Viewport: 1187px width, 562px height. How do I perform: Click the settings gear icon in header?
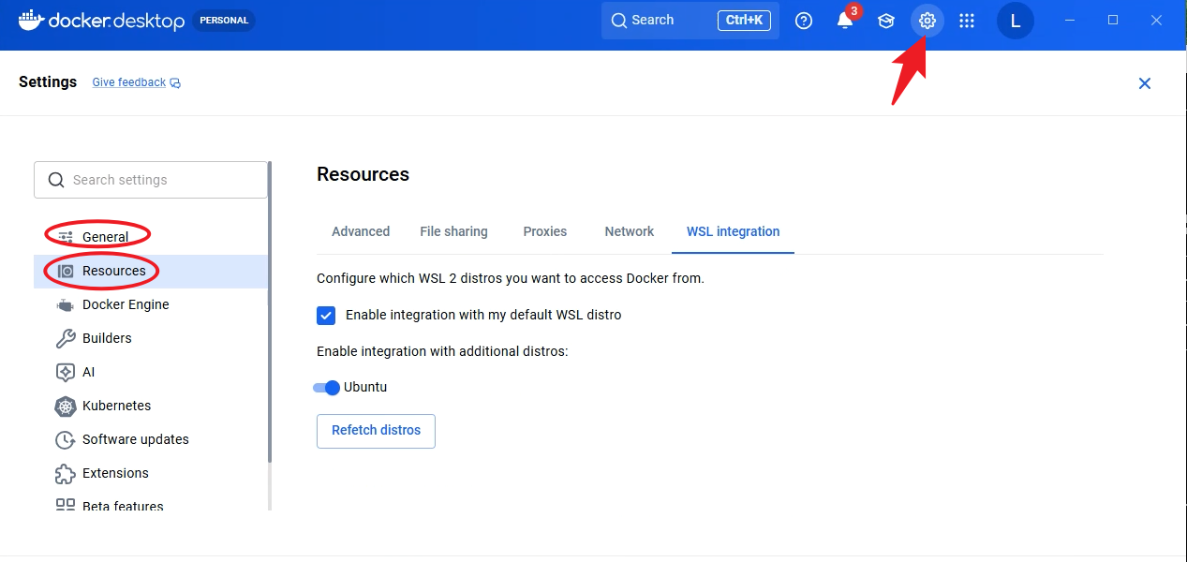pos(927,21)
